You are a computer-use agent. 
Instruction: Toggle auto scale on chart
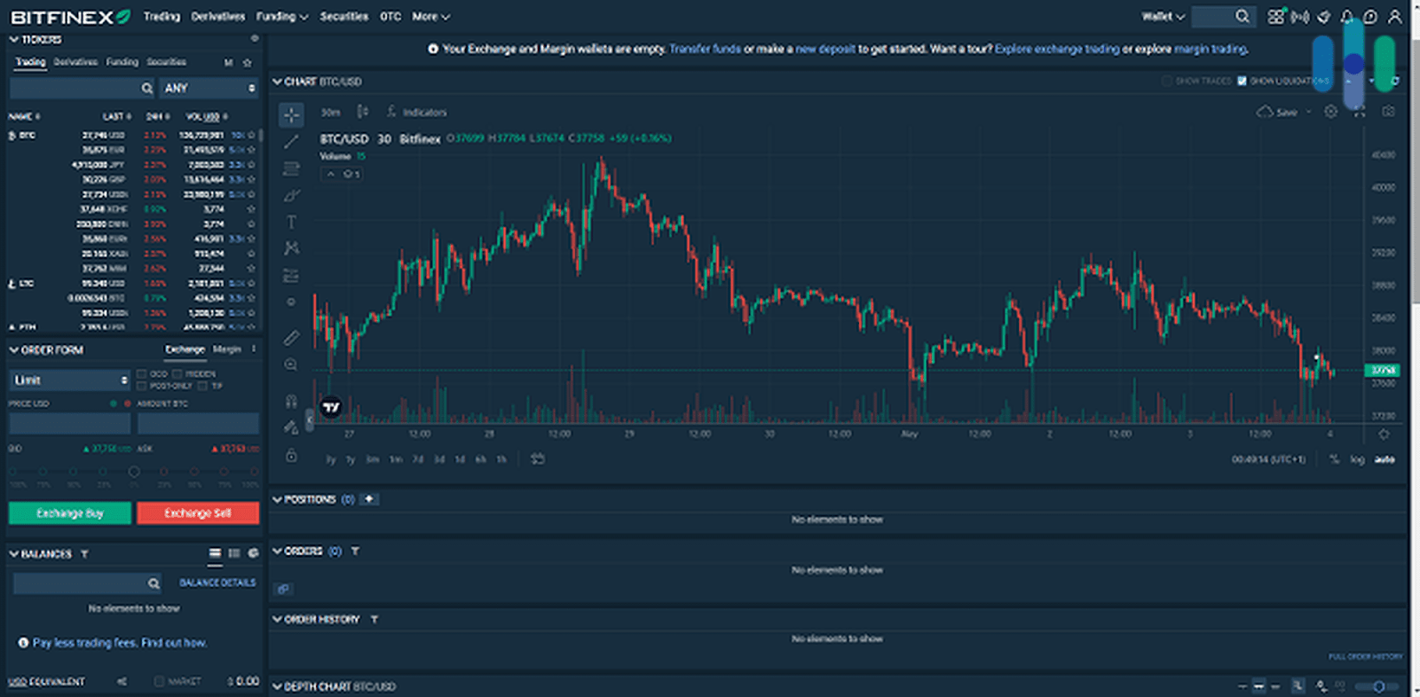coord(1384,459)
